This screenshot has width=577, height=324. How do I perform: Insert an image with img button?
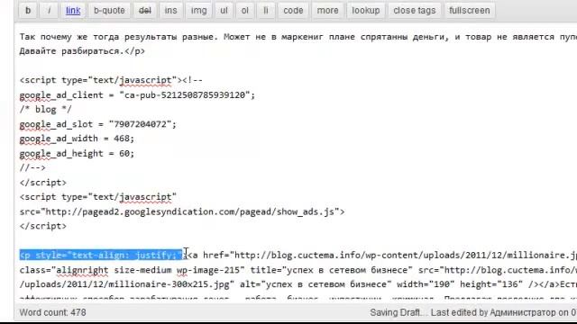tap(198, 10)
